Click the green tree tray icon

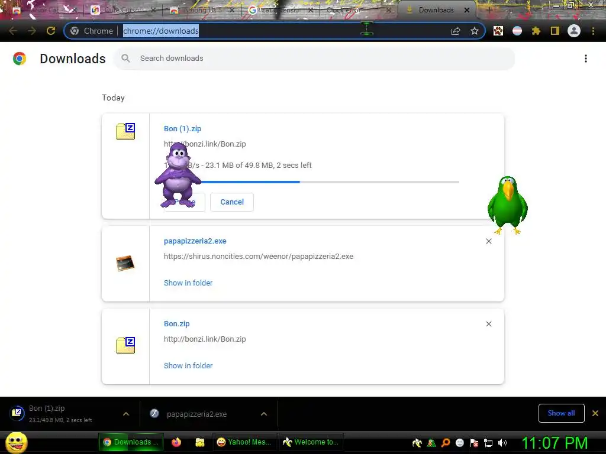coord(431,443)
